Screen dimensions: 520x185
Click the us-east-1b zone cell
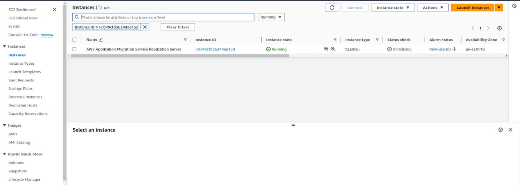[x=475, y=49]
